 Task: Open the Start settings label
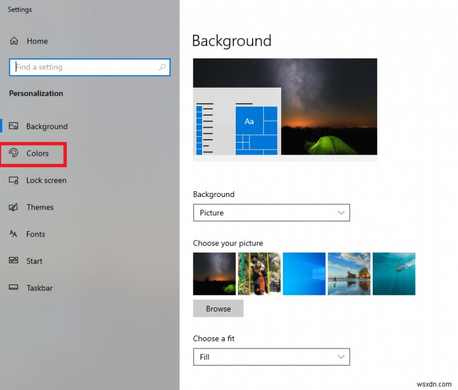pos(34,261)
